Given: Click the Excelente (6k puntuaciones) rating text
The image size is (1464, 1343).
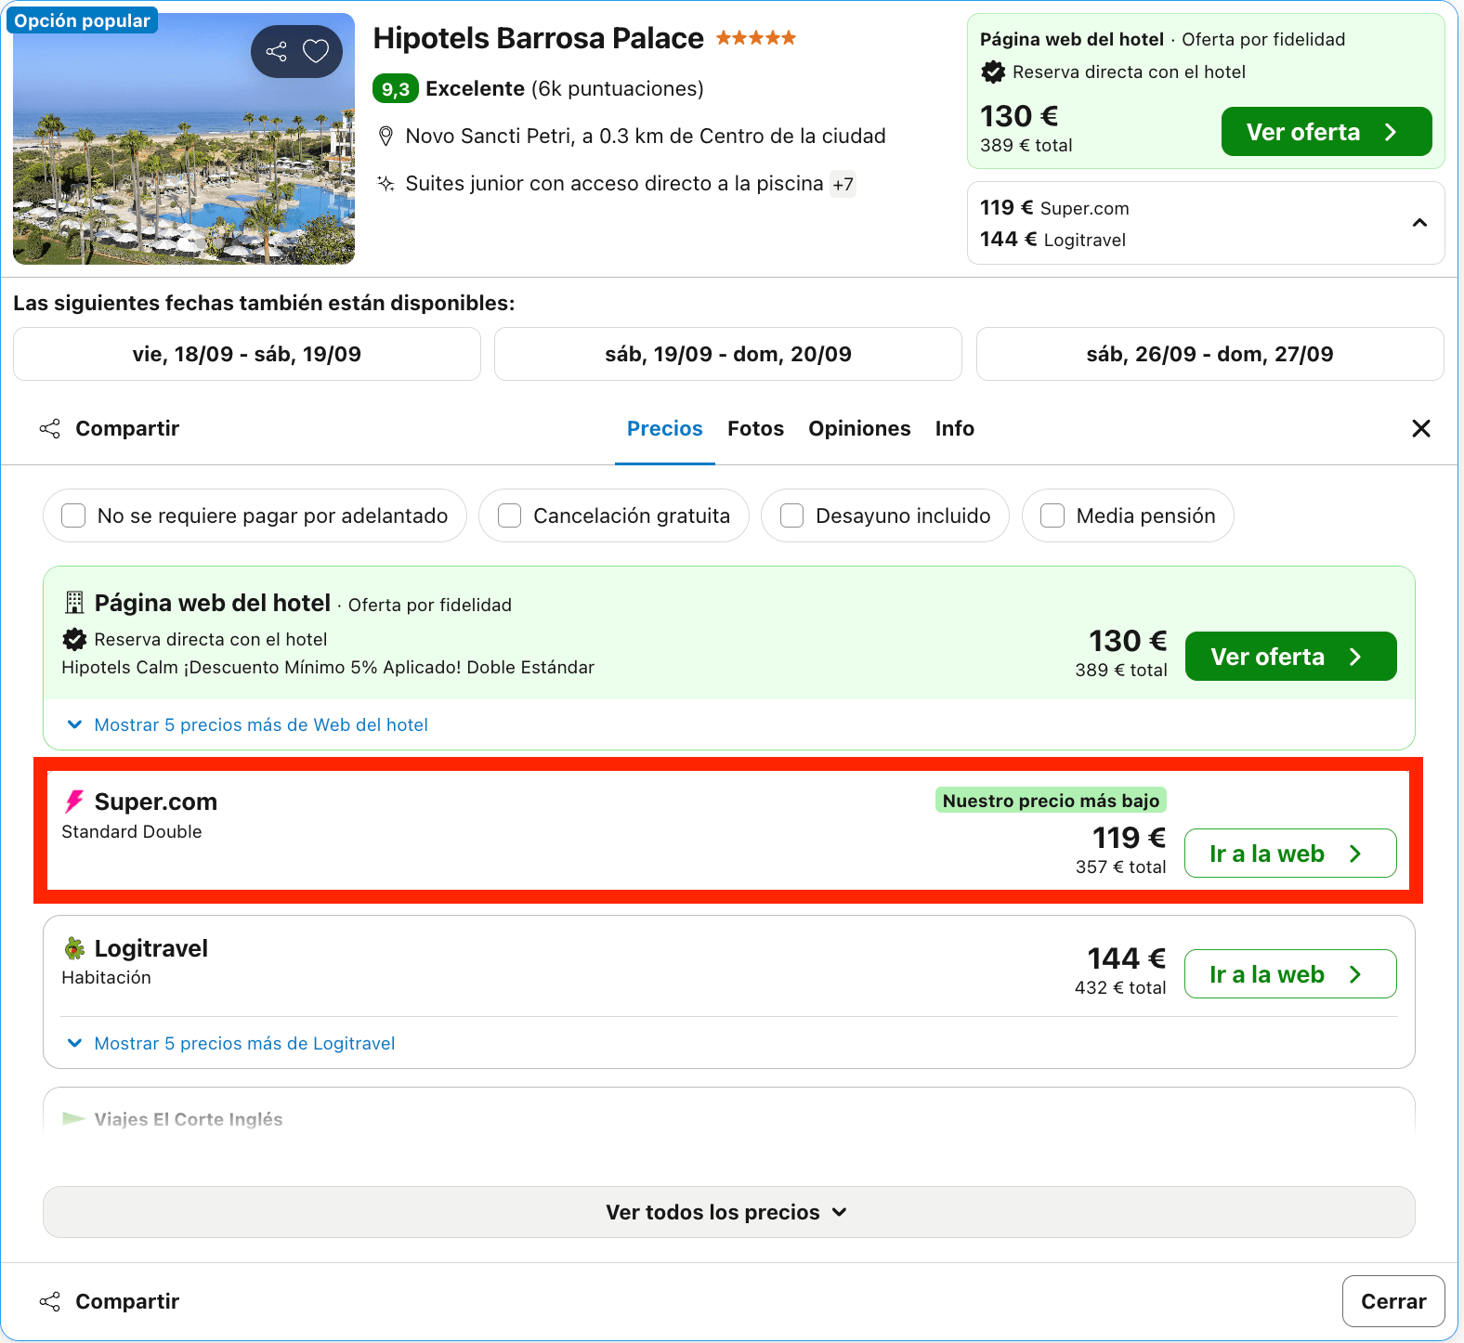Looking at the screenshot, I should (565, 89).
